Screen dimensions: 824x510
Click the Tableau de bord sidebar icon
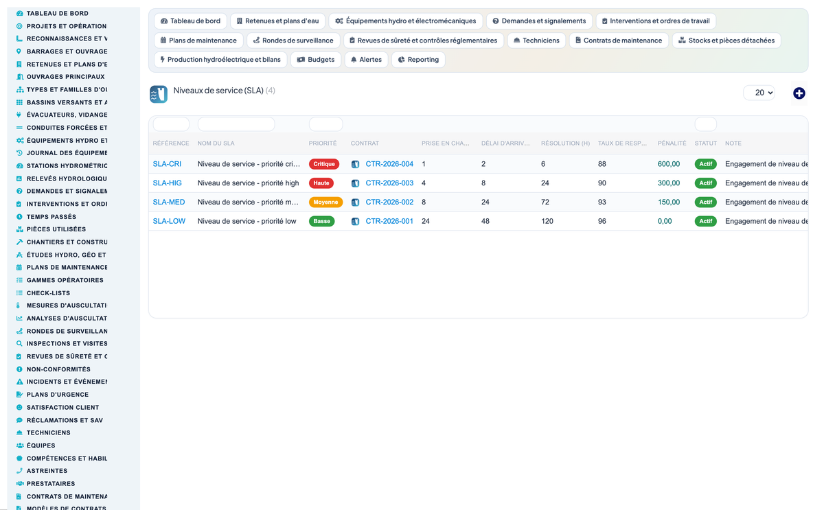coord(20,13)
